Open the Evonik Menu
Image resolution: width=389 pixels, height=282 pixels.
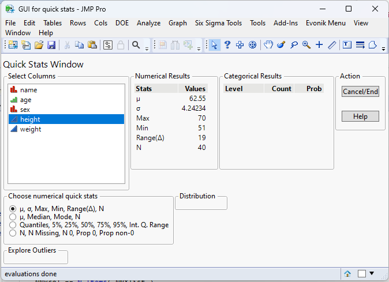326,23
